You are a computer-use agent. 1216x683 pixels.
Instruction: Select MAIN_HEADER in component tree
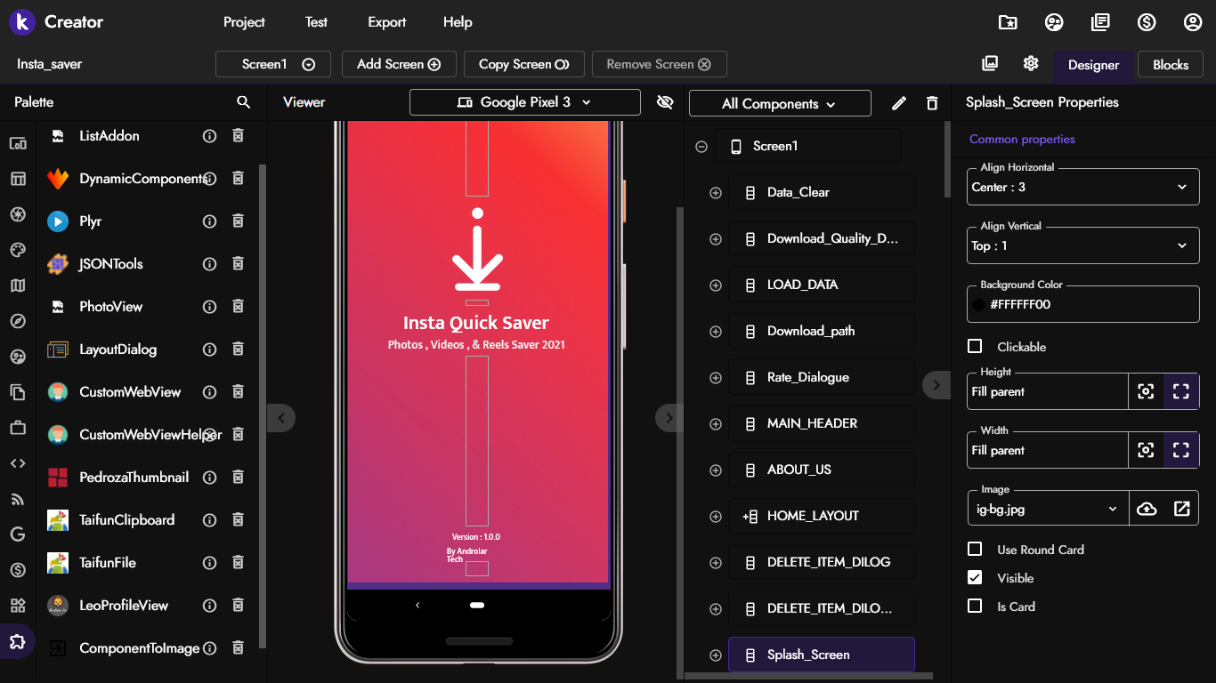click(x=822, y=423)
